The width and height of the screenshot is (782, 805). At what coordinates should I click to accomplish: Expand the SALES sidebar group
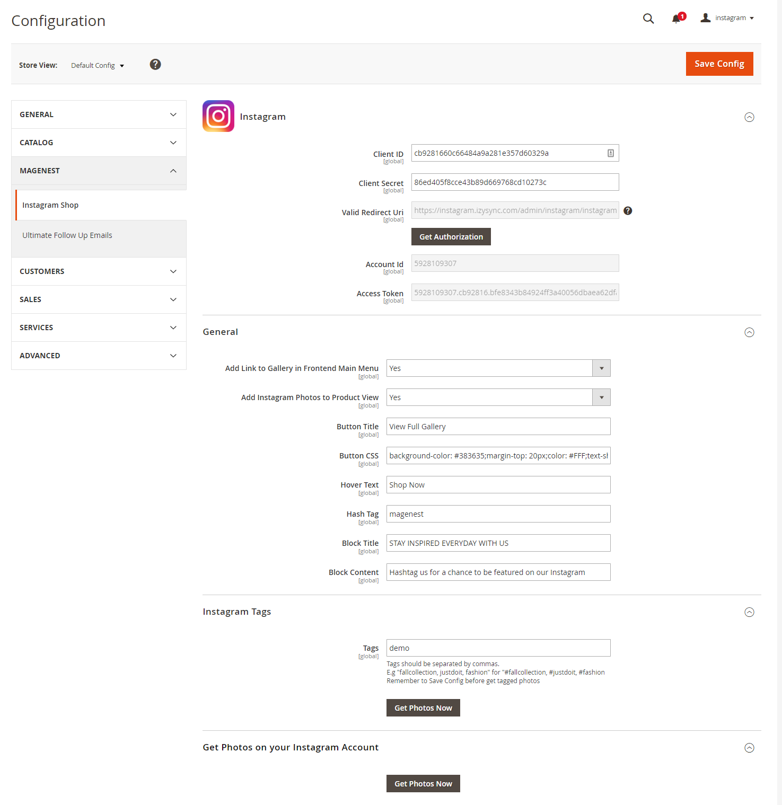[x=99, y=299]
